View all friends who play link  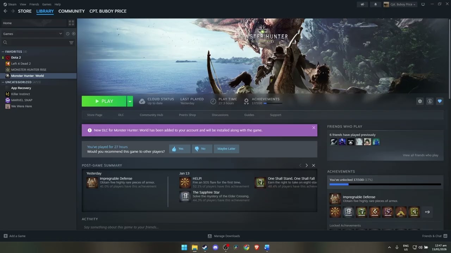420,155
